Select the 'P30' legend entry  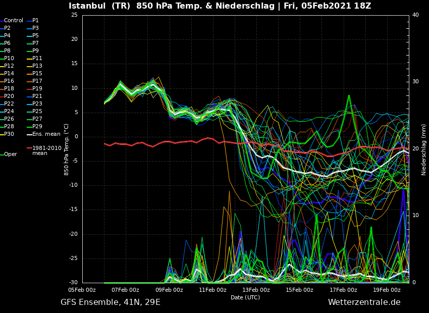7,134
